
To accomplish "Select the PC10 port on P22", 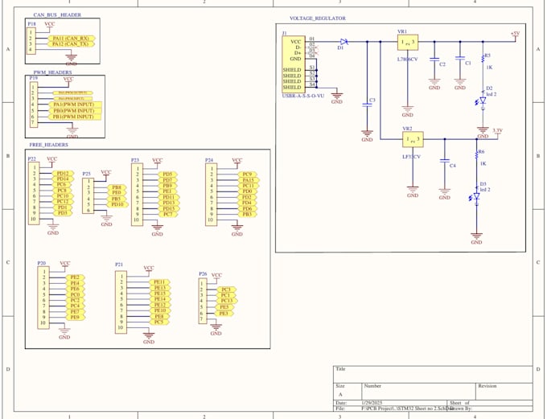I will [63, 196].
